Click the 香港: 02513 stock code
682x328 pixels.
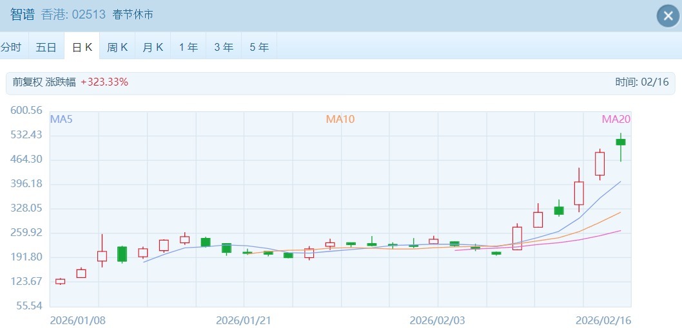pyautogui.click(x=73, y=14)
